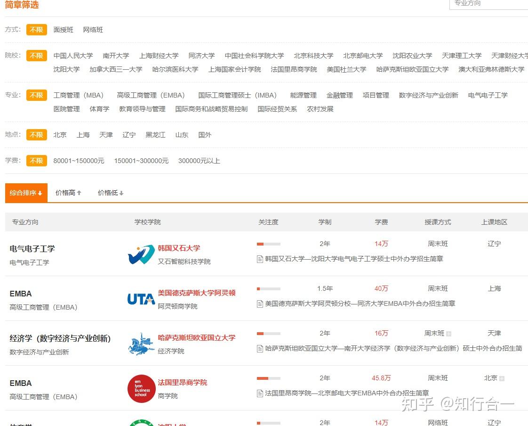The image size is (528, 426).
Task: Open 经济学（数字经济与产业创新） program title
Action: tap(60, 338)
